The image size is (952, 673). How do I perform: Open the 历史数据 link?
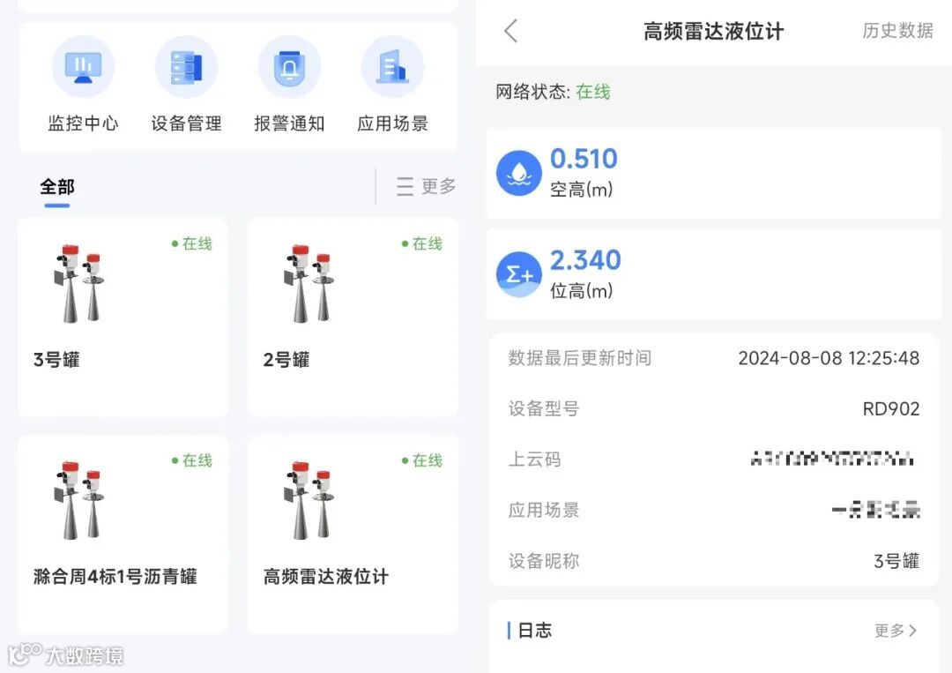coord(897,30)
